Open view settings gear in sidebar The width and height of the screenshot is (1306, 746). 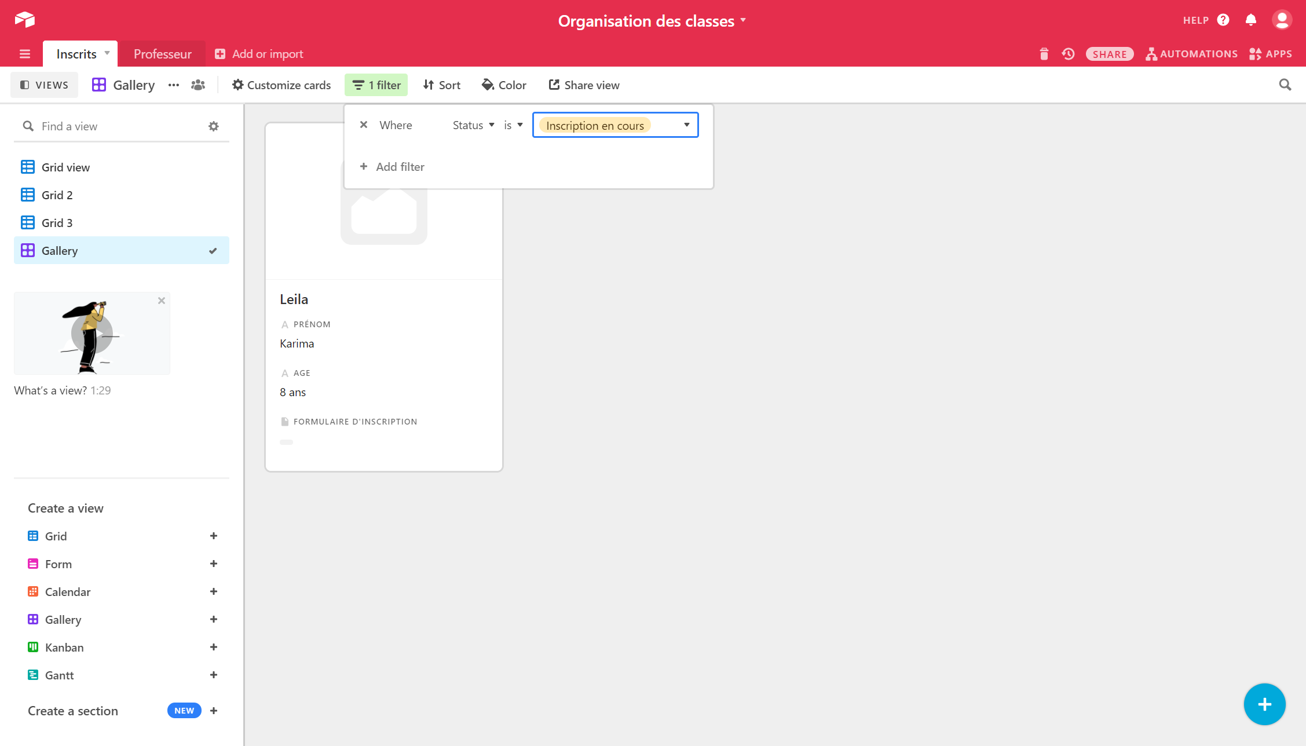214,126
